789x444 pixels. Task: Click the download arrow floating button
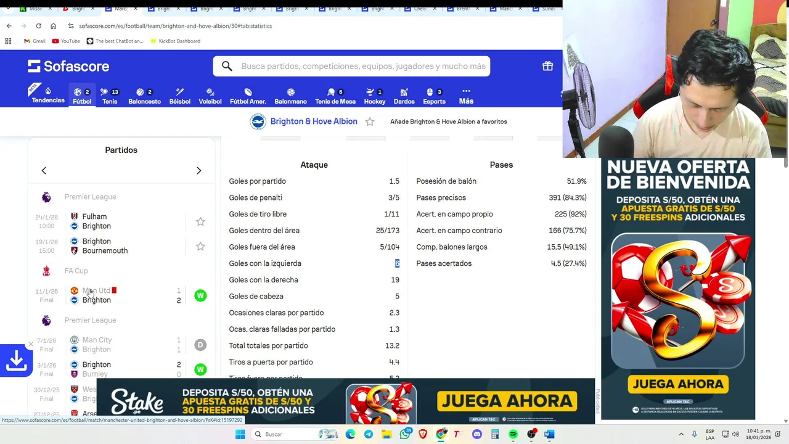[x=16, y=360]
